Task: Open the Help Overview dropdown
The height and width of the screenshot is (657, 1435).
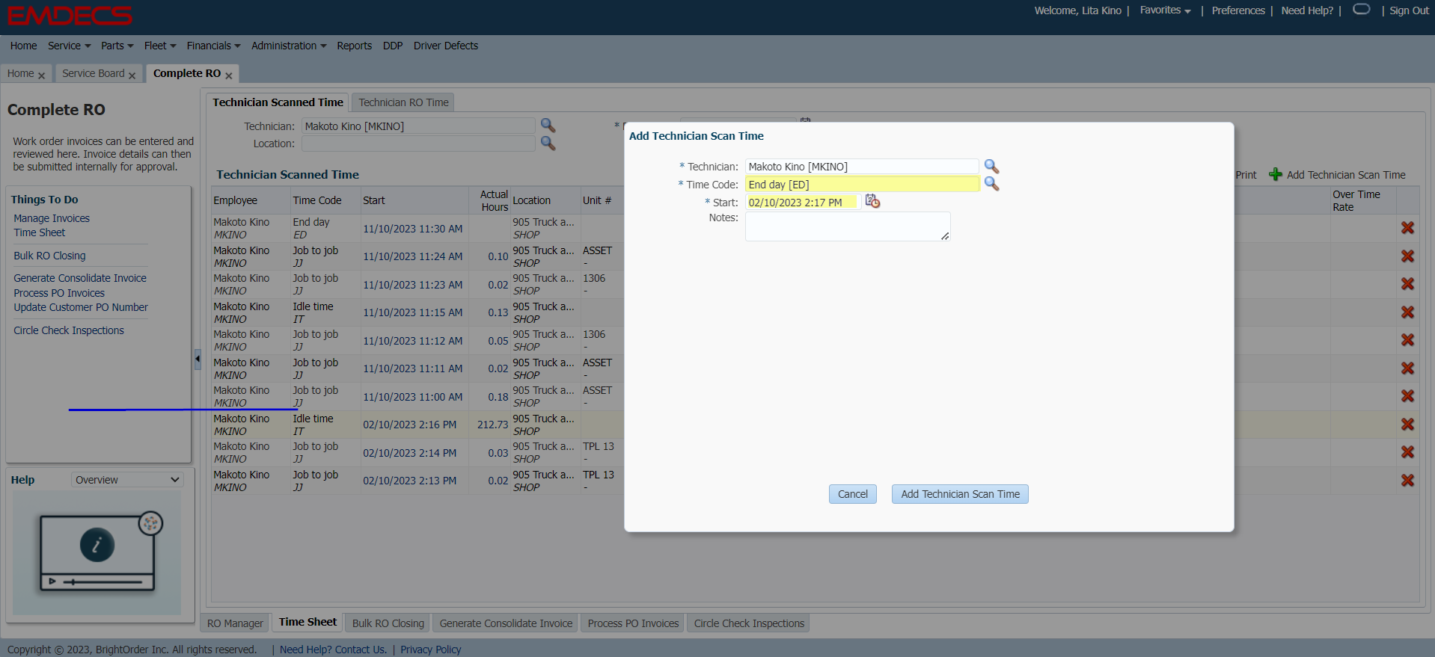Action: tap(127, 480)
